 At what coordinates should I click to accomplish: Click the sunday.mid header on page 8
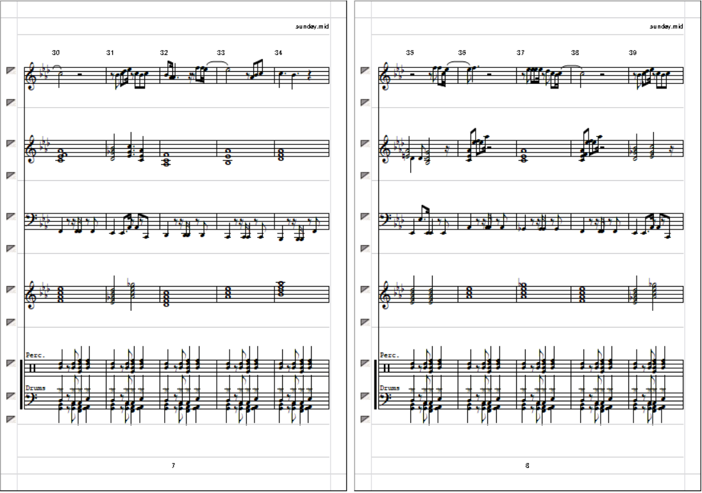pos(667,26)
